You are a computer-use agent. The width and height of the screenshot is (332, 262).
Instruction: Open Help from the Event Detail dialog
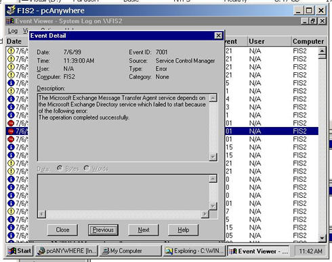tap(183, 230)
